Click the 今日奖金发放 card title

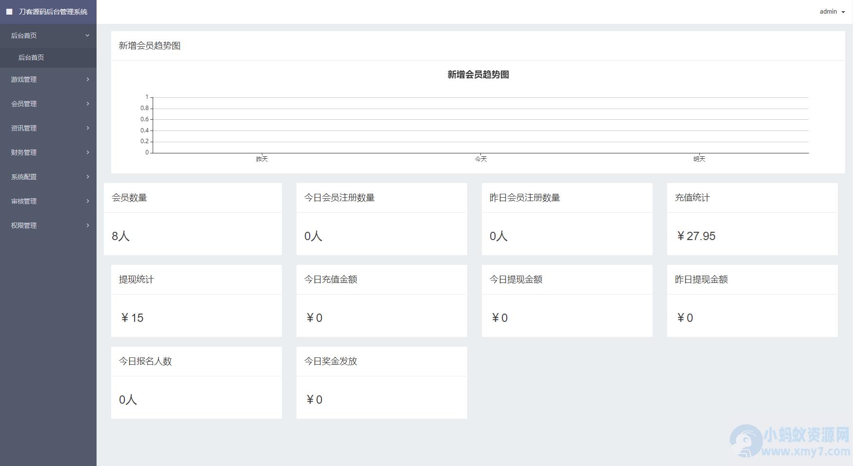(x=331, y=361)
